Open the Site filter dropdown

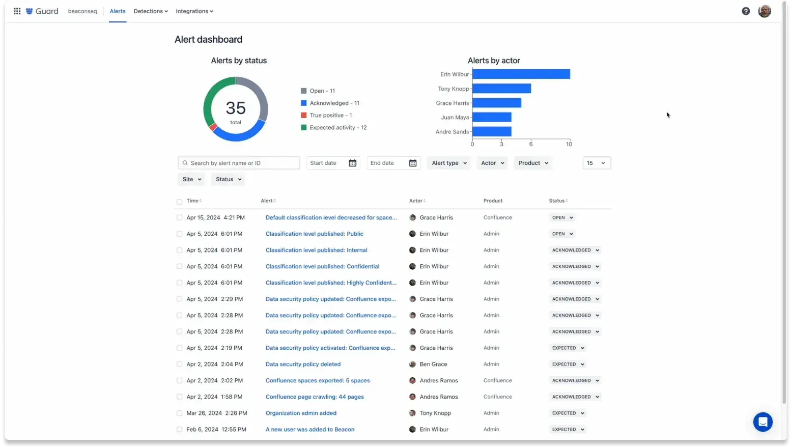pos(192,179)
